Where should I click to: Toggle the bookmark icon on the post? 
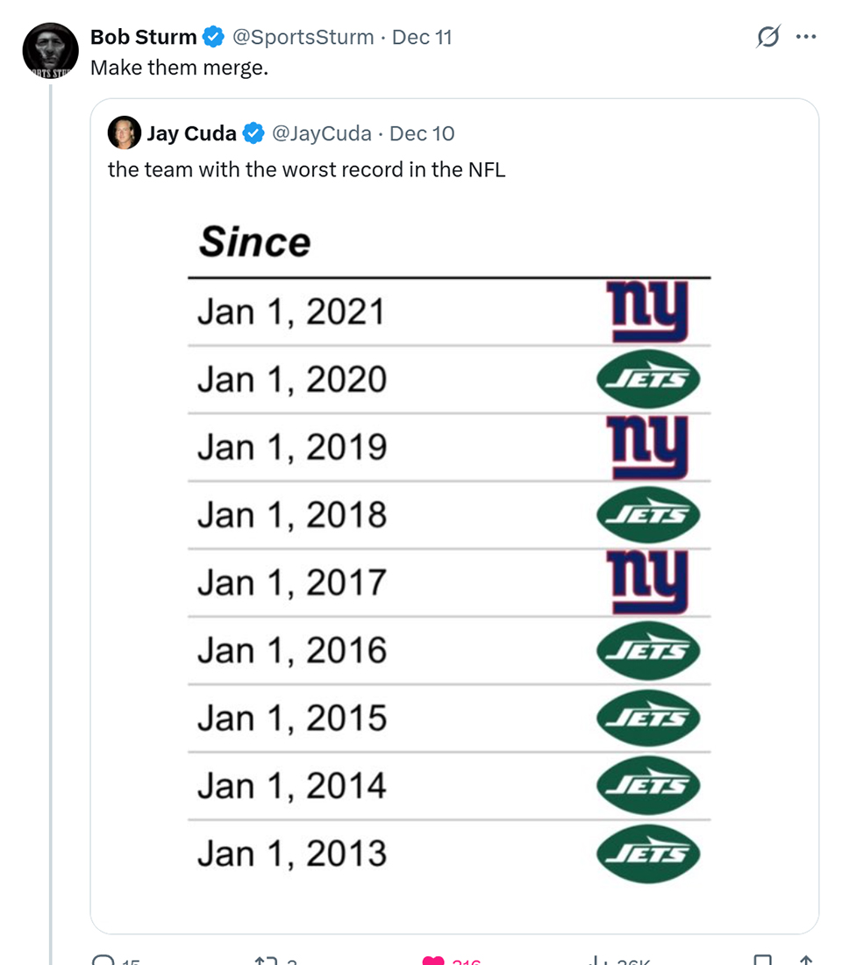(763, 960)
